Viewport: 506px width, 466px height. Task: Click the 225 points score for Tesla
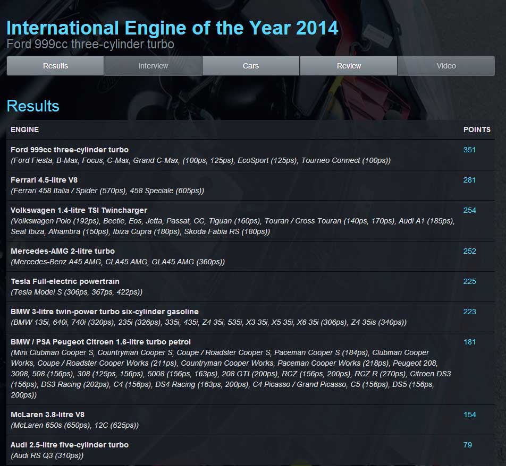pos(469,281)
